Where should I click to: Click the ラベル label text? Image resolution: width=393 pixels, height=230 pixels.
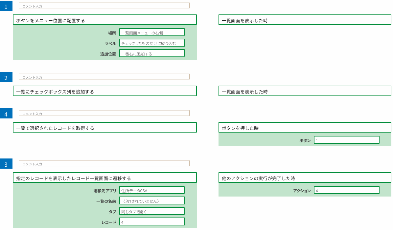click(110, 43)
